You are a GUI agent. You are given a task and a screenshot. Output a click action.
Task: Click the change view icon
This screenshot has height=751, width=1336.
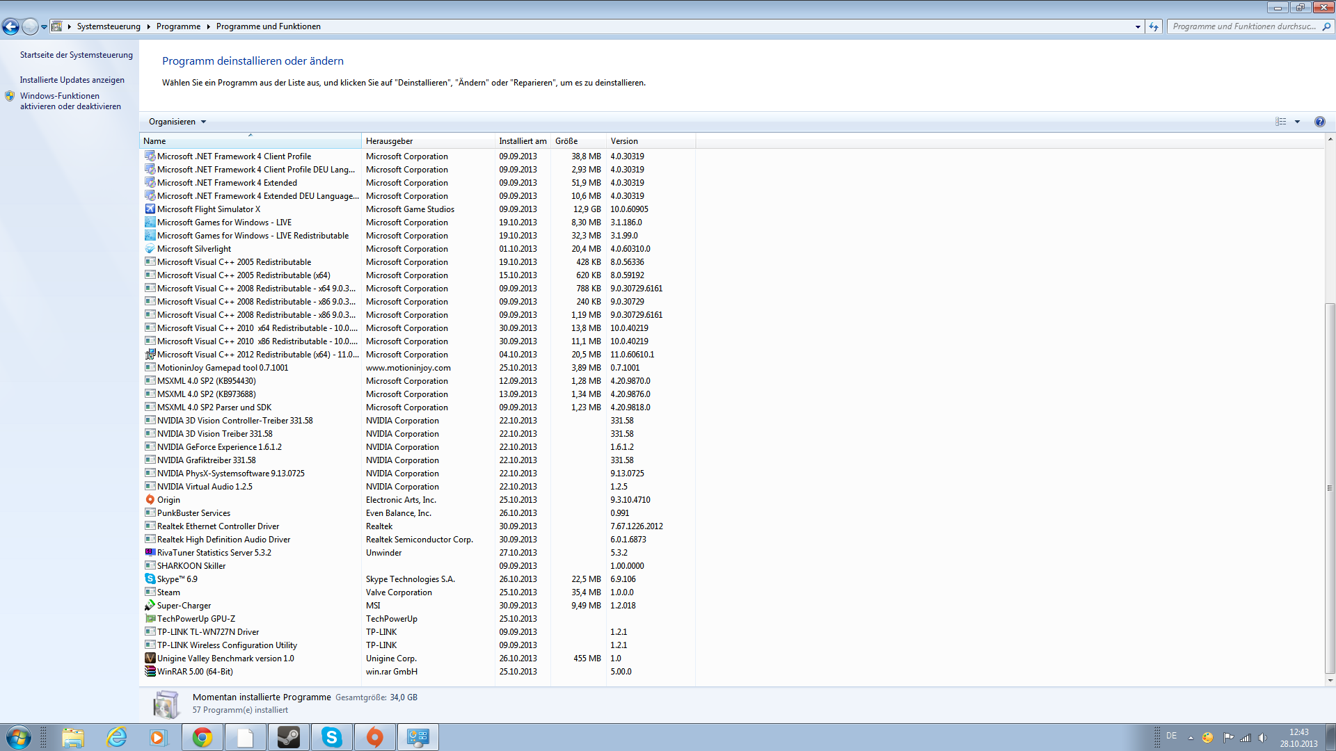[x=1281, y=122]
